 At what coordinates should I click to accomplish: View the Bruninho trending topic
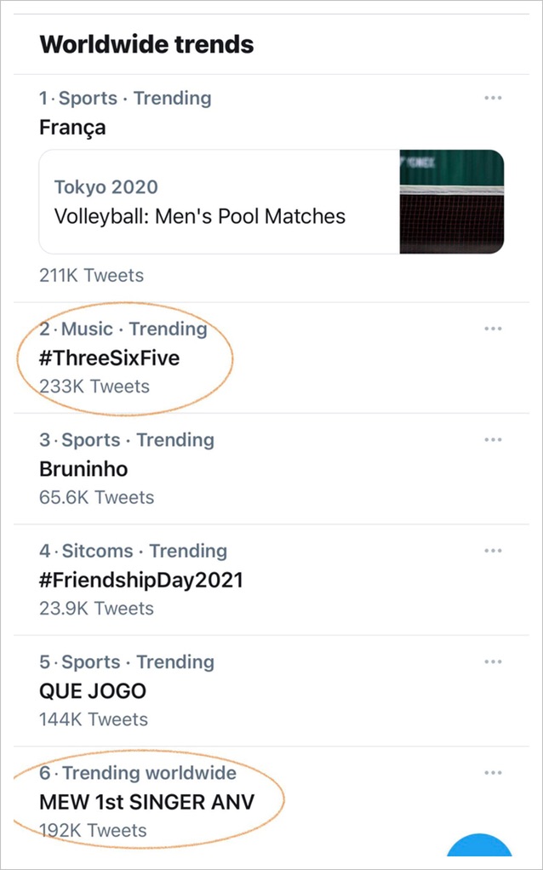(x=83, y=469)
